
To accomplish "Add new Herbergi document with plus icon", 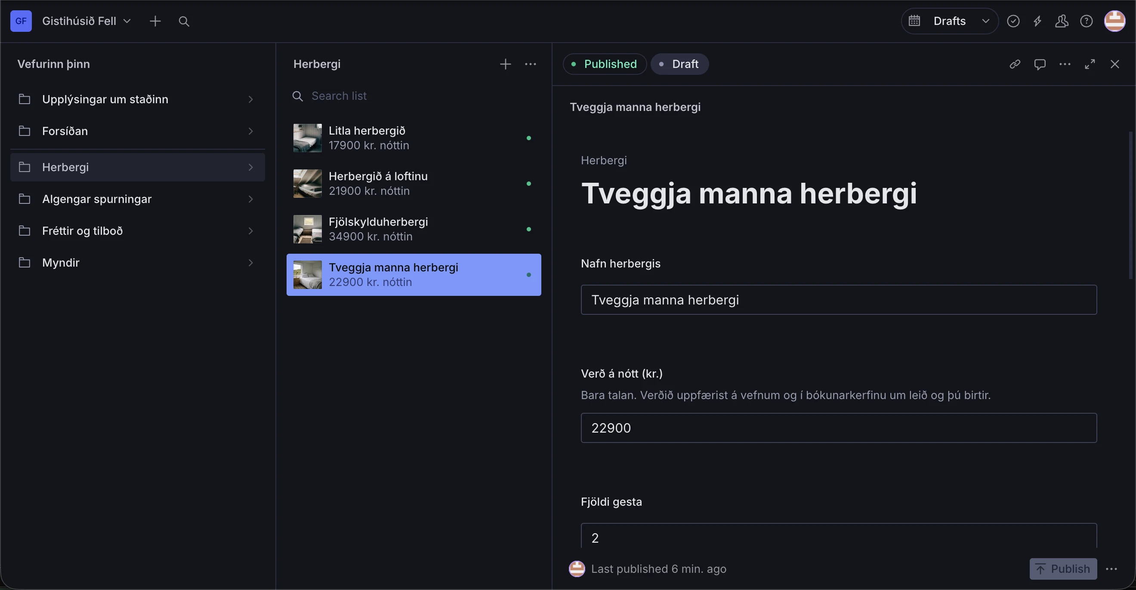I will pos(505,65).
